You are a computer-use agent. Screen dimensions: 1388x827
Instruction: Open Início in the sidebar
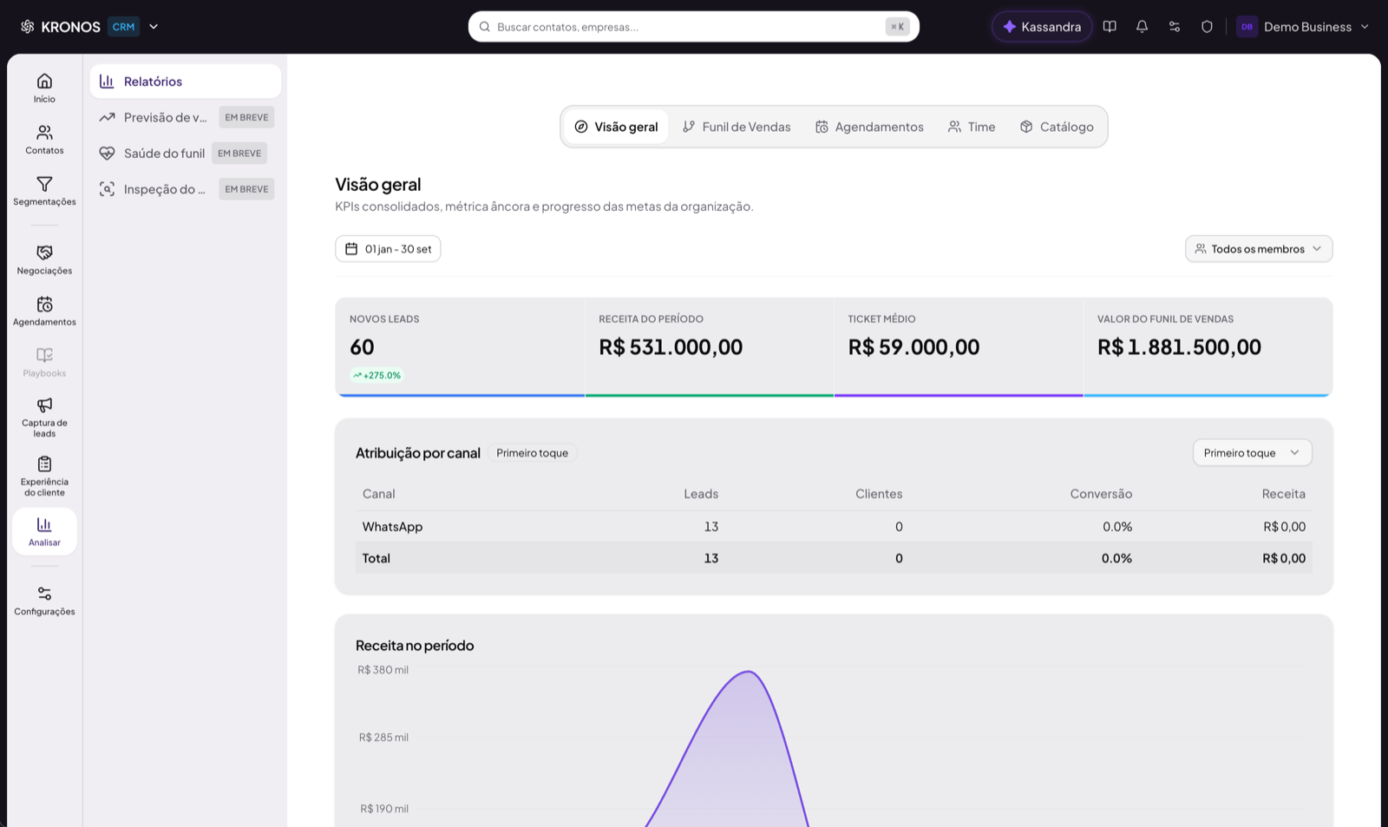coord(44,89)
